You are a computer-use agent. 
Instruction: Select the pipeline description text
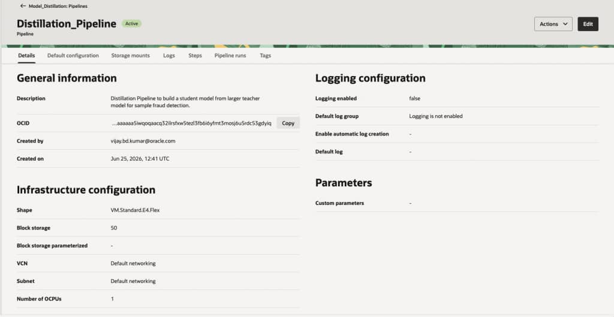coord(185,102)
